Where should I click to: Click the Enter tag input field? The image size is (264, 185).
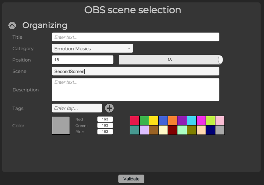click(77, 108)
